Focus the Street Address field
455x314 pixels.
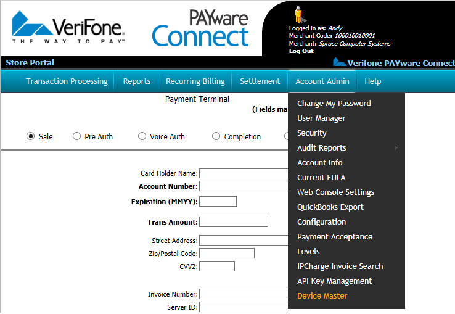pyautogui.click(x=244, y=241)
